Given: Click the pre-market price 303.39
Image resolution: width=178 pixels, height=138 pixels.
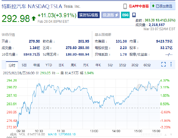Looking at the screenshot, I should tap(150, 20).
